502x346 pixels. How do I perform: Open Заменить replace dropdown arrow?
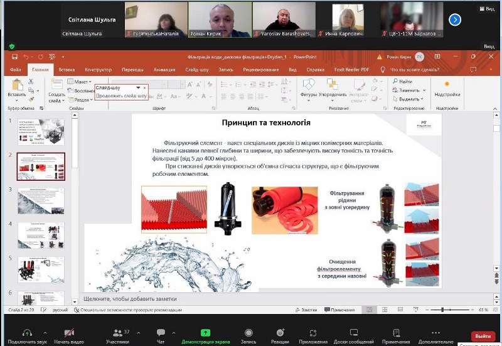coord(425,90)
